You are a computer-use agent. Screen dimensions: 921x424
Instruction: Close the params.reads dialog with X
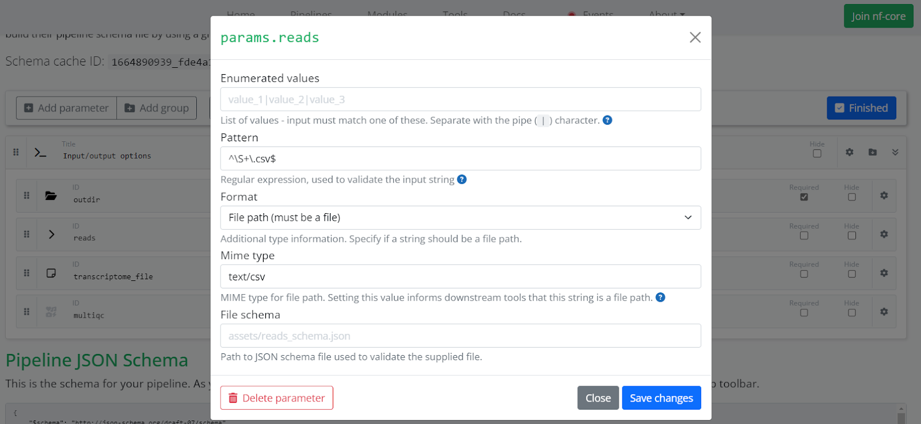point(695,37)
